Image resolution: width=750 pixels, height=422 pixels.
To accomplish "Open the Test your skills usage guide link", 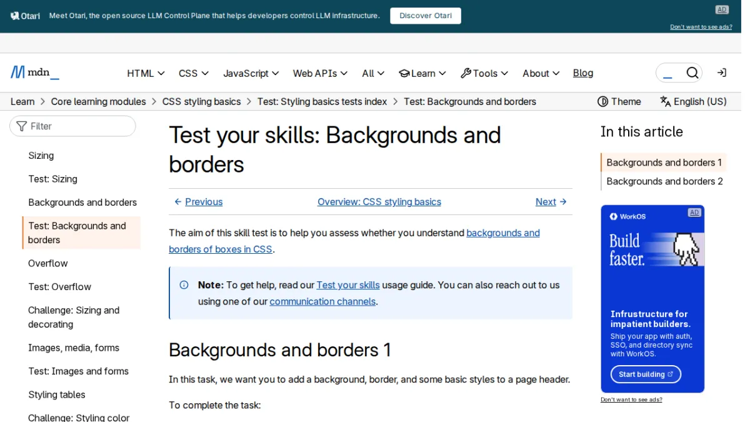I will tap(348, 285).
